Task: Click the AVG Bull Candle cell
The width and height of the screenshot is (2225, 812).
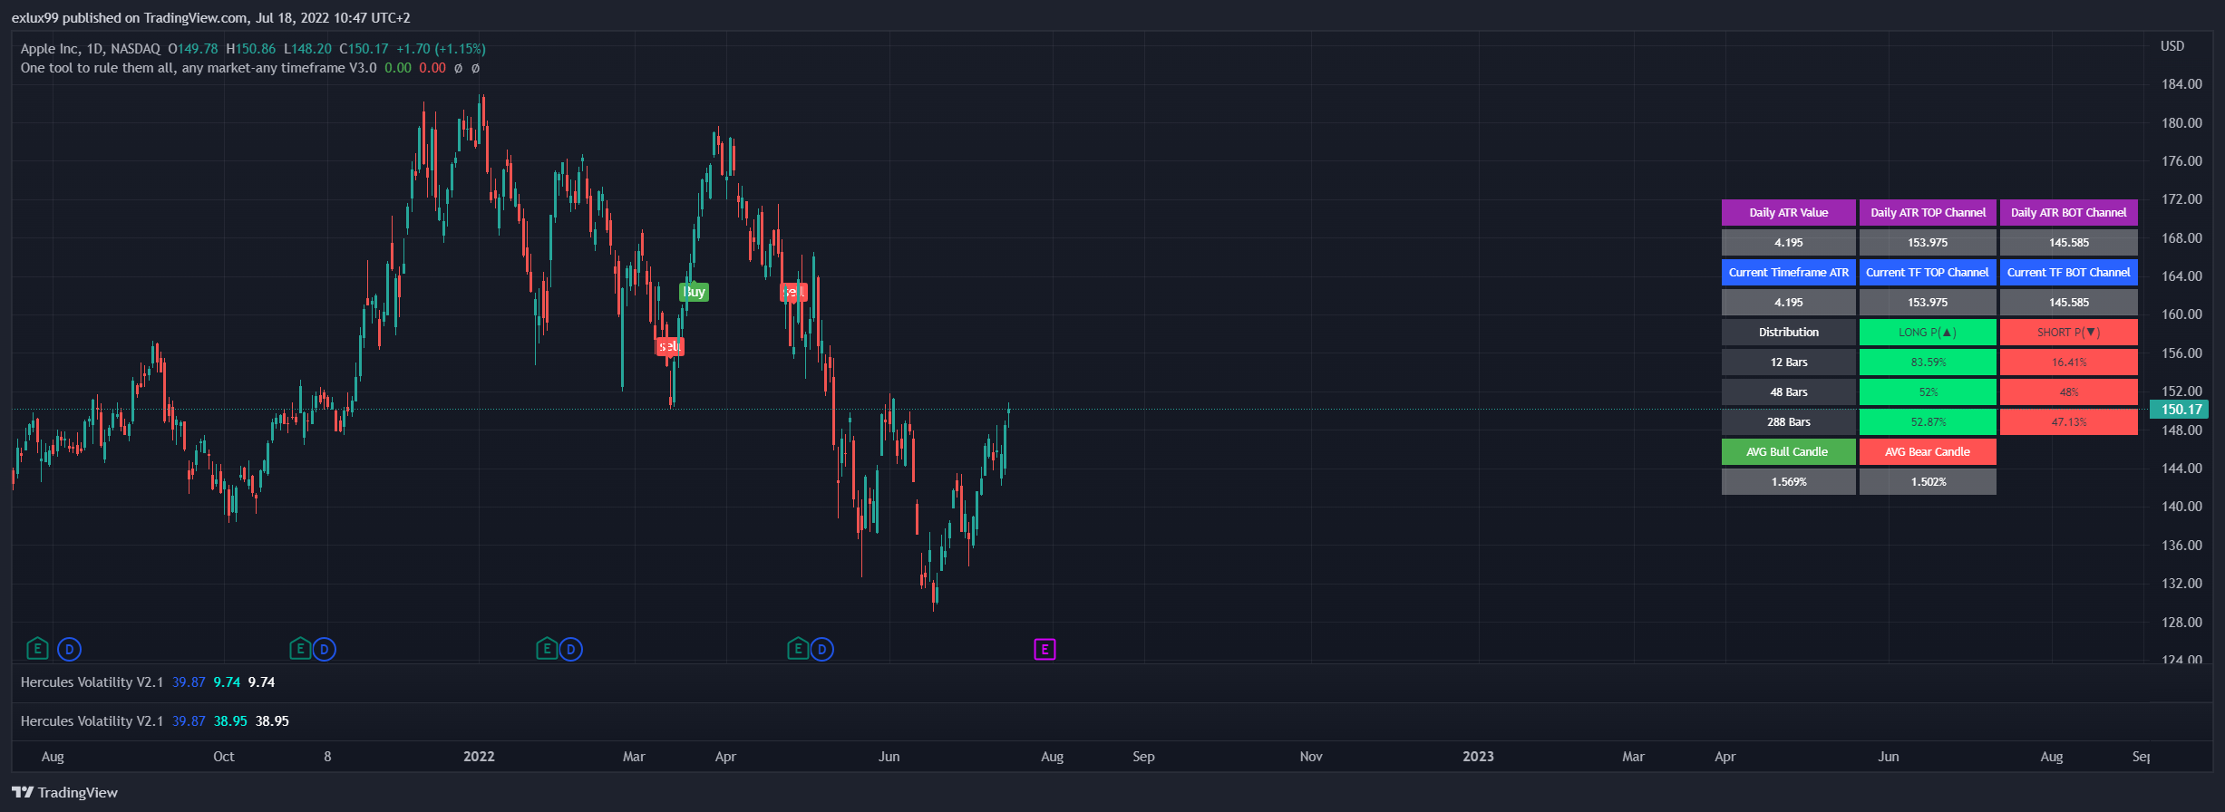Action: tap(1788, 452)
